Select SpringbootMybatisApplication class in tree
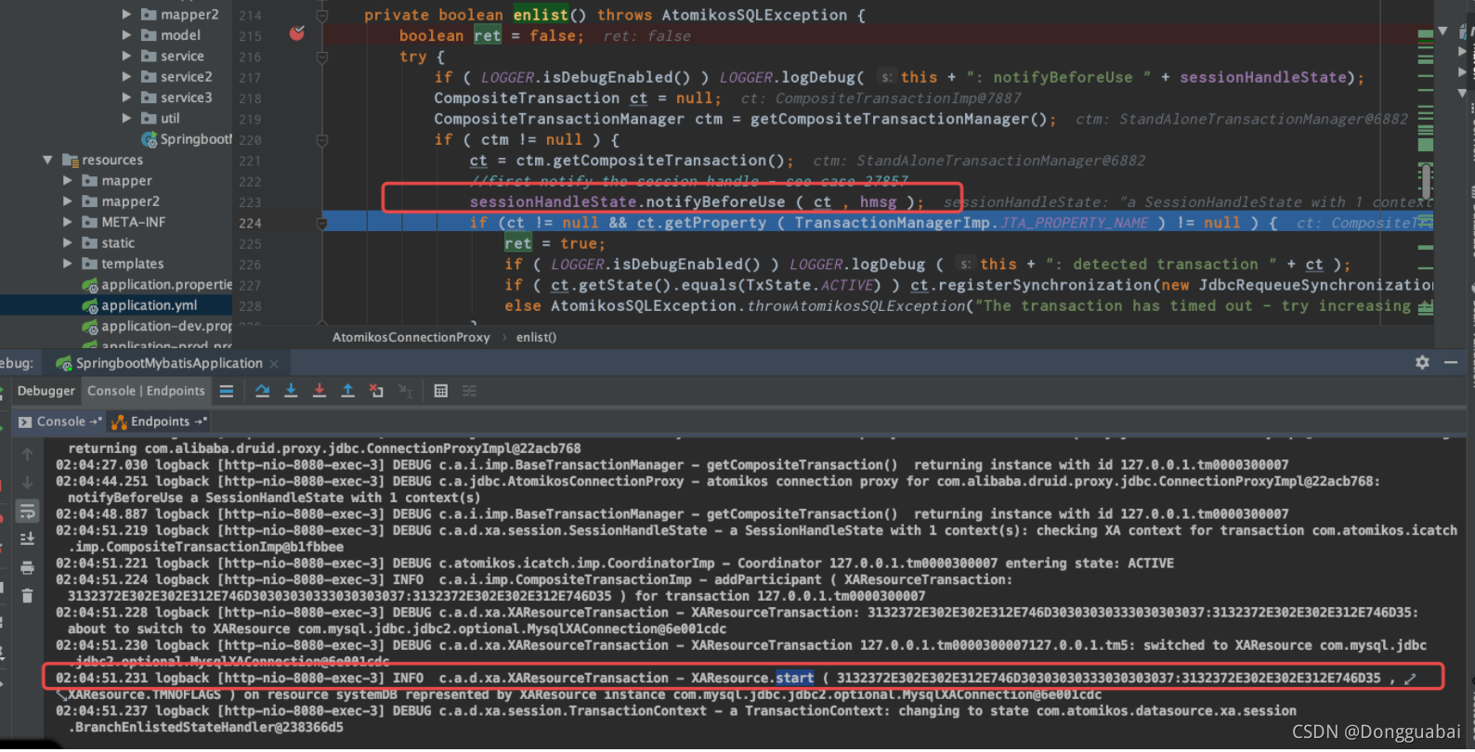The width and height of the screenshot is (1475, 752). [x=186, y=139]
